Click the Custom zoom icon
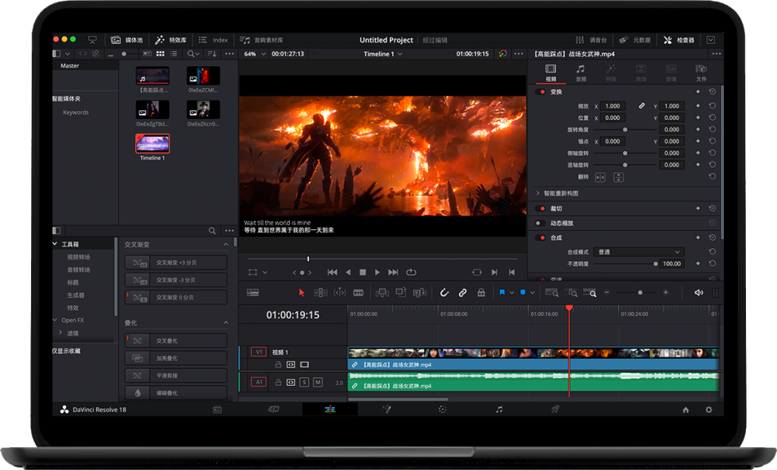The height and width of the screenshot is (470, 777). [x=590, y=292]
